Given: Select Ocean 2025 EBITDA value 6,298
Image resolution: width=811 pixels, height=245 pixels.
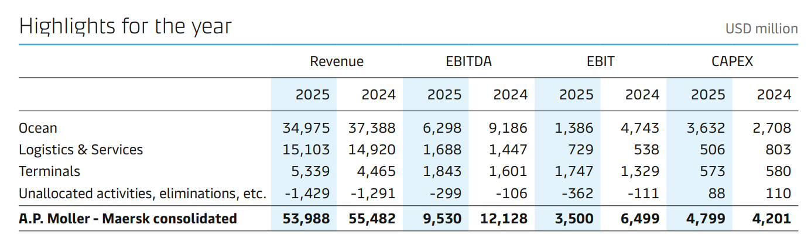Looking at the screenshot, I should (442, 128).
